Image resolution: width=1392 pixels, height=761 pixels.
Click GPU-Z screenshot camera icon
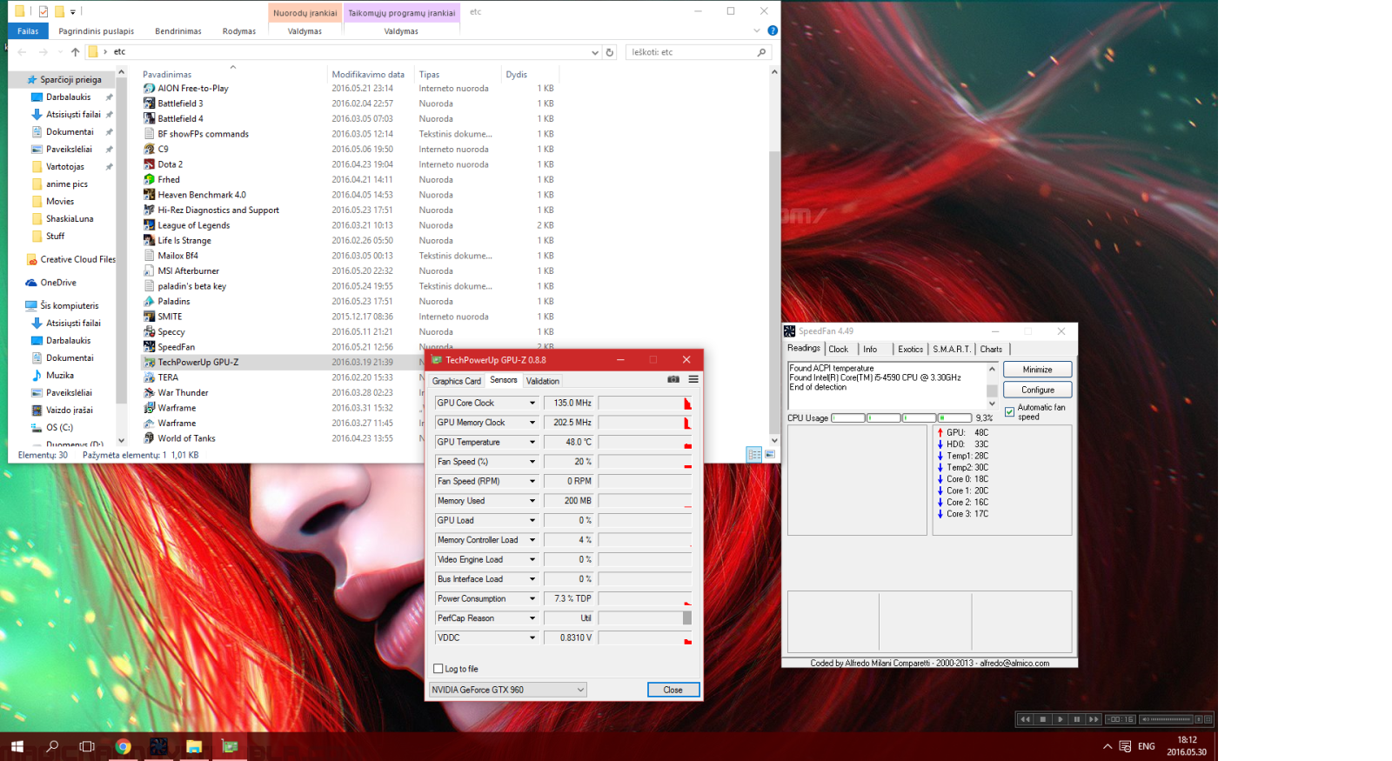(x=673, y=379)
